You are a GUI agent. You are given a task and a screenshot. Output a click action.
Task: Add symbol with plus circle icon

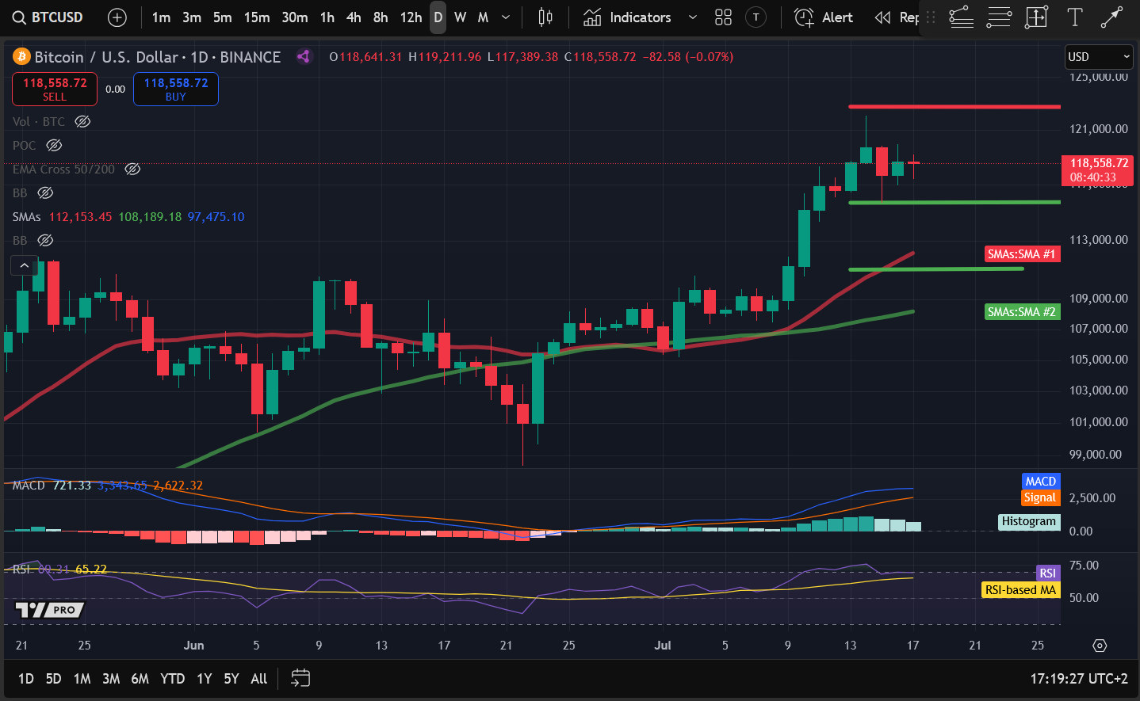click(117, 17)
